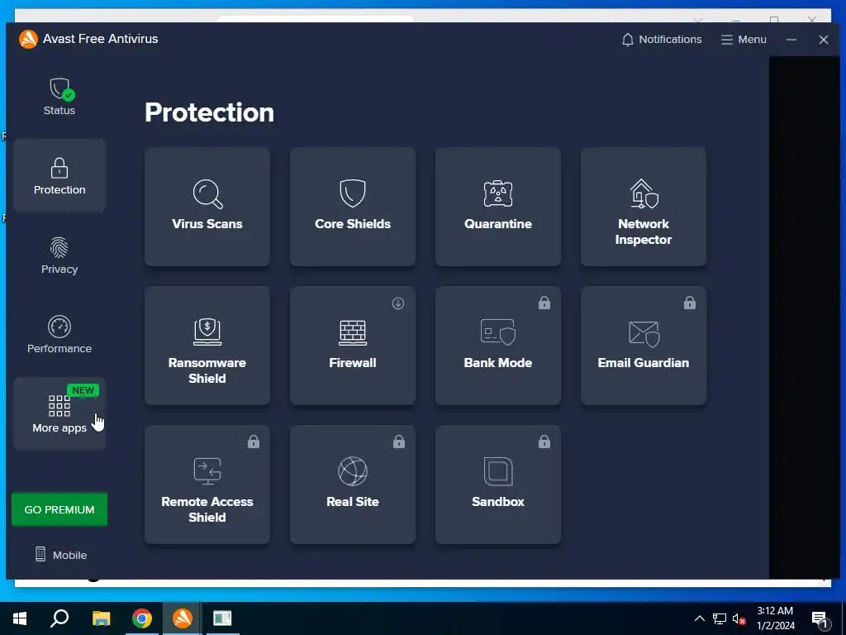Screen dimensions: 846x635
Task: Open the locked Bank Mode tile
Action: coord(498,346)
